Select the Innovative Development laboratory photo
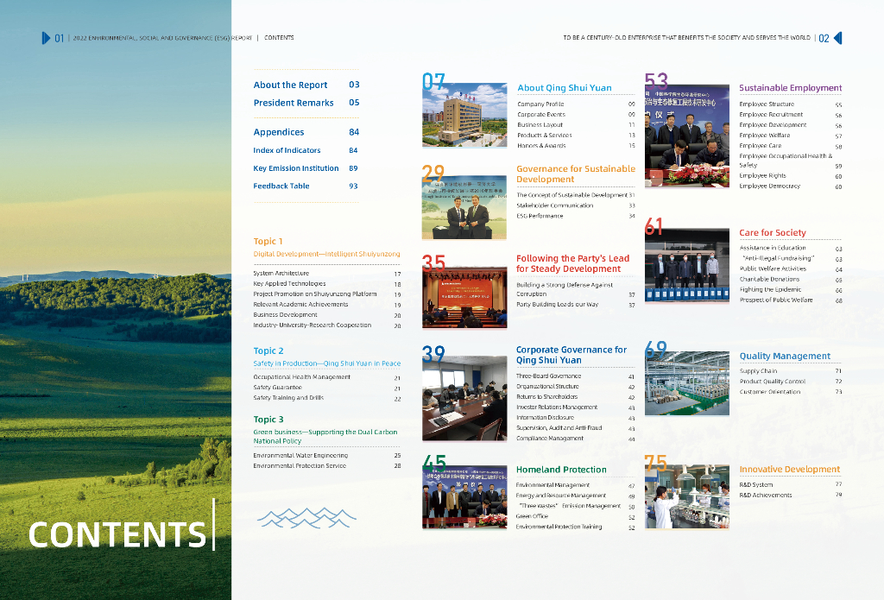 [x=687, y=496]
